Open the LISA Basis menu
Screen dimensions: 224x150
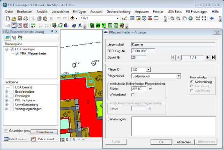174,12
